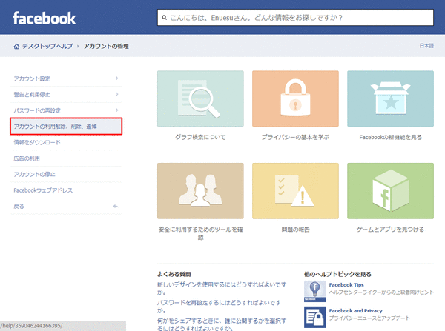Open the 日本語 language selector
Viewport: 445px width, 331px height.
tap(426, 46)
